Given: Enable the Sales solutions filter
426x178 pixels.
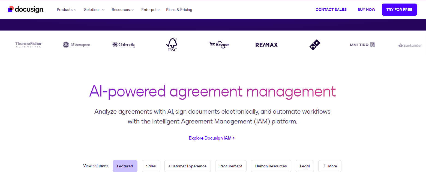Looking at the screenshot, I should pyautogui.click(x=151, y=166).
